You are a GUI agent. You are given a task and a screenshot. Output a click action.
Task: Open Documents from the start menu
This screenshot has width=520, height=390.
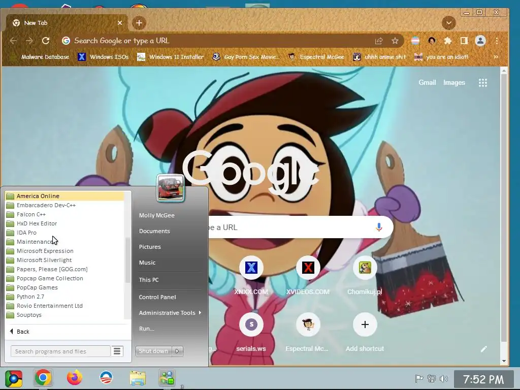click(154, 231)
